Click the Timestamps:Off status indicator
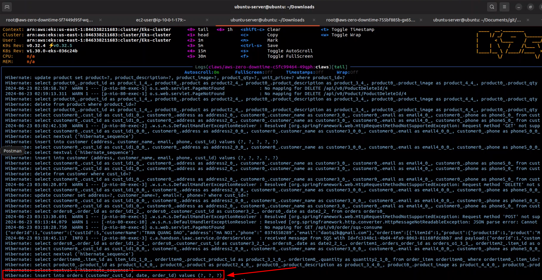This screenshot has height=280, width=542. pos(305,72)
